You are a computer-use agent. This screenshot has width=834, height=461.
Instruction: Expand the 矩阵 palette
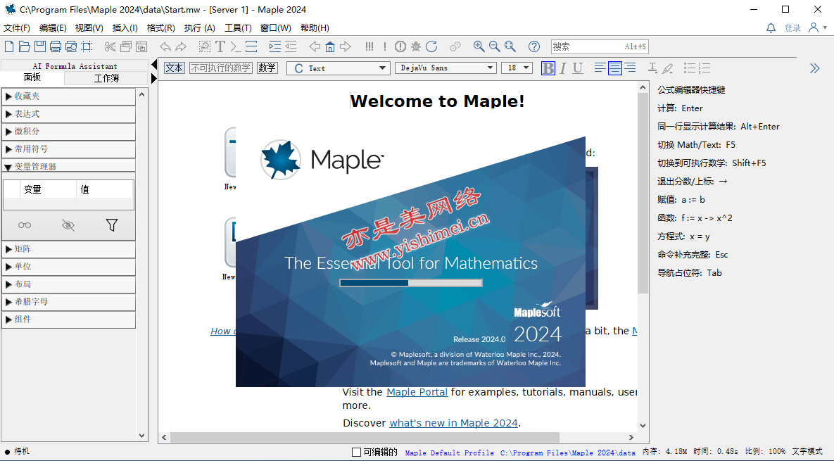click(68, 249)
